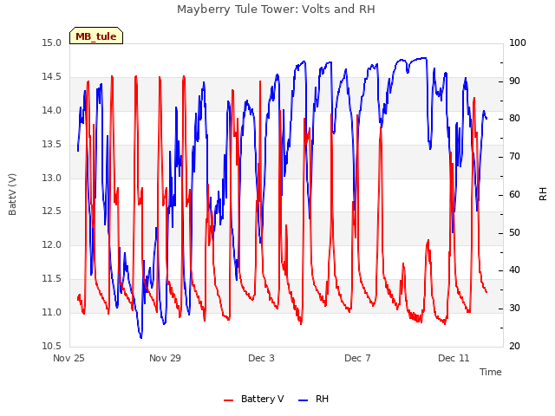Click the Dec 7 date tick
Image resolution: width=555 pixels, height=416 pixels.
click(357, 358)
